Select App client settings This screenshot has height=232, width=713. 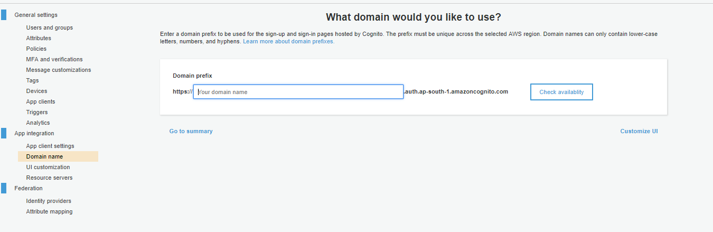click(x=50, y=146)
